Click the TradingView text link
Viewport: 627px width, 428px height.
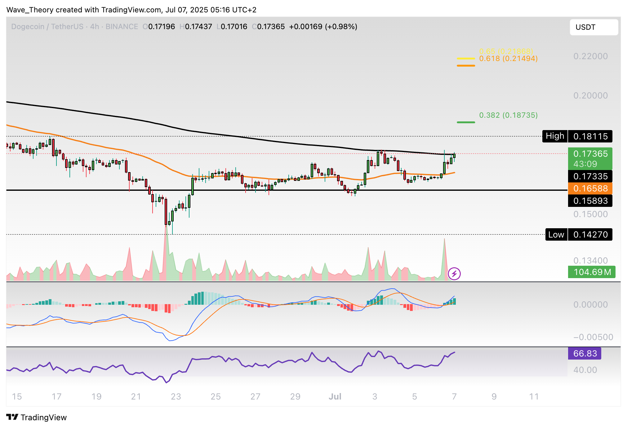click(44, 417)
